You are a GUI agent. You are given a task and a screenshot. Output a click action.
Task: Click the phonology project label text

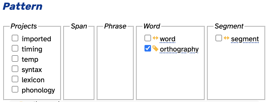click(38, 90)
